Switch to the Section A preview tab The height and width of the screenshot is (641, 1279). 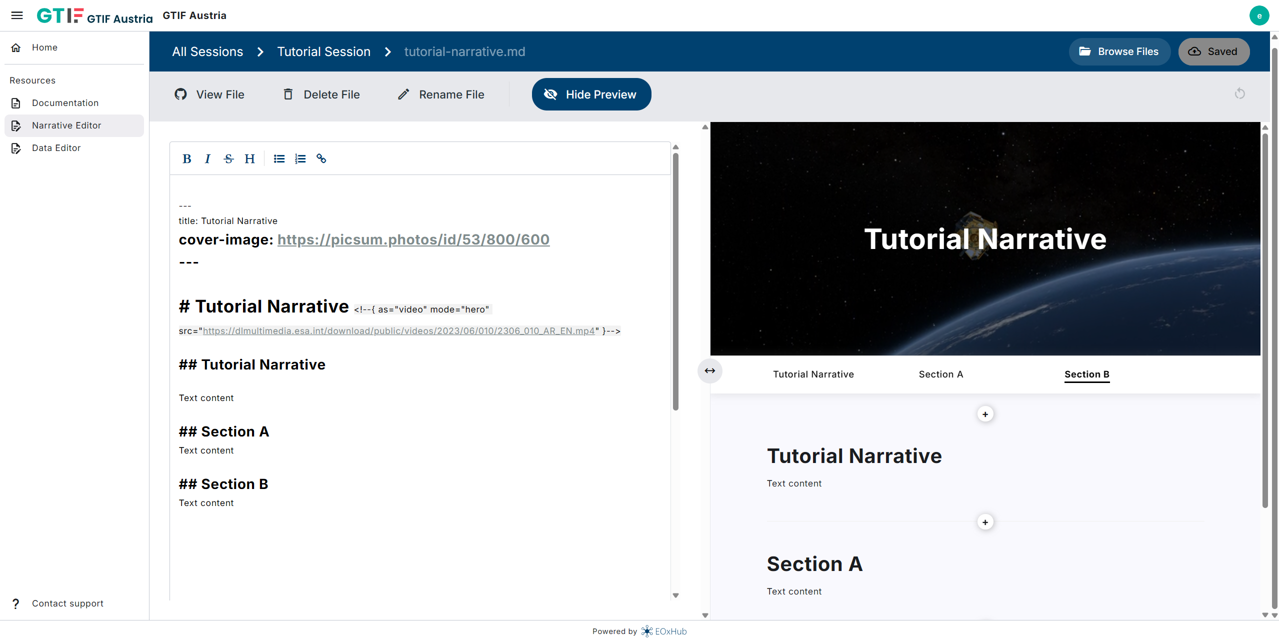(940, 374)
